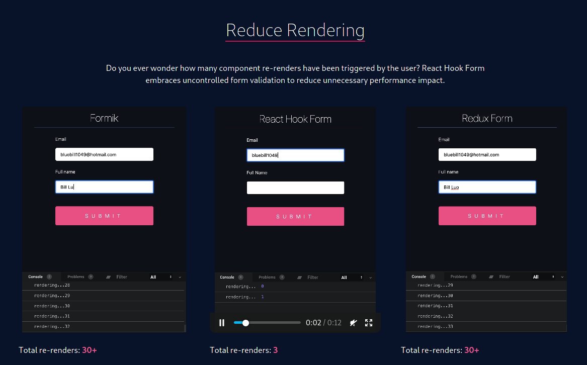
Task: Click the Email field in Redux Form panel
Action: pyautogui.click(x=487, y=155)
